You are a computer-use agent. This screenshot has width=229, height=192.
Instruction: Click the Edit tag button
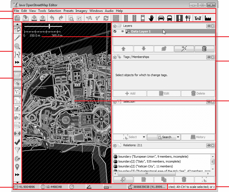[x=164, y=93]
